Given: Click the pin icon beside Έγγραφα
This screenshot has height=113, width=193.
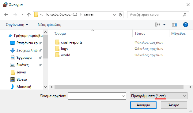Looking at the screenshot, I should pos(40,58).
